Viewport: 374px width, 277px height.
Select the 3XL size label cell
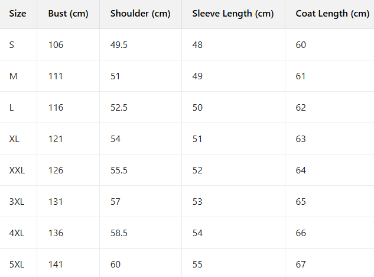pos(17,202)
